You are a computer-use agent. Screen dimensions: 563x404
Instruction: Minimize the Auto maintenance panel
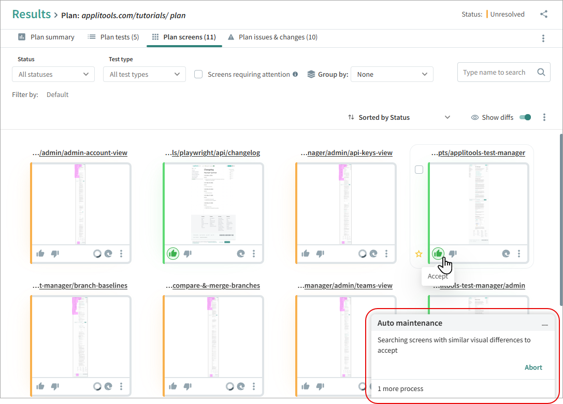pos(544,324)
